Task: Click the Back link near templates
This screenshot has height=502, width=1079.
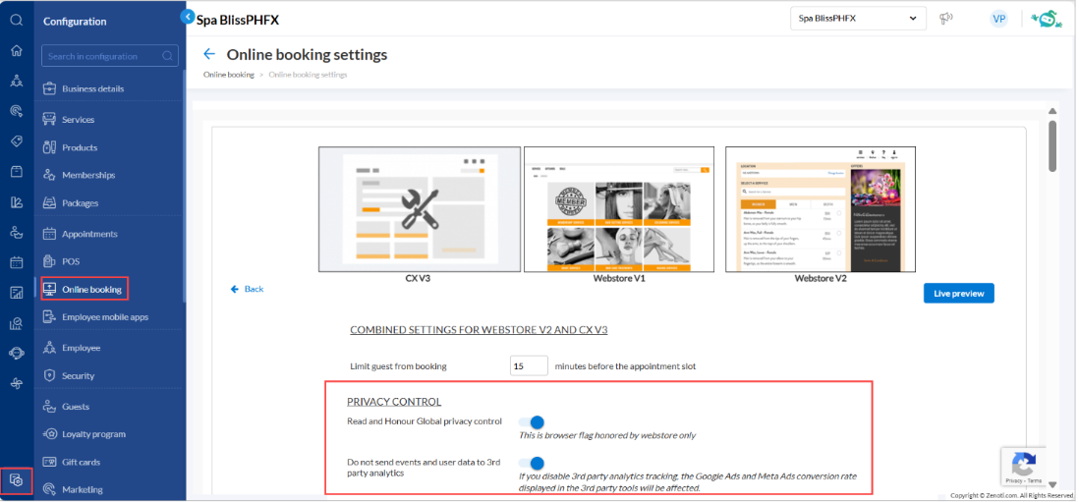Action: click(x=247, y=289)
